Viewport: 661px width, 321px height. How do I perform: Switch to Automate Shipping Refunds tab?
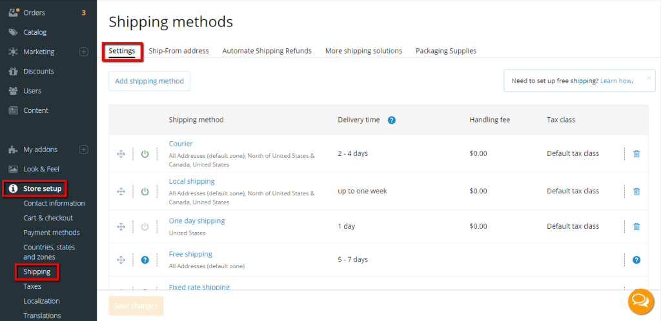click(267, 51)
